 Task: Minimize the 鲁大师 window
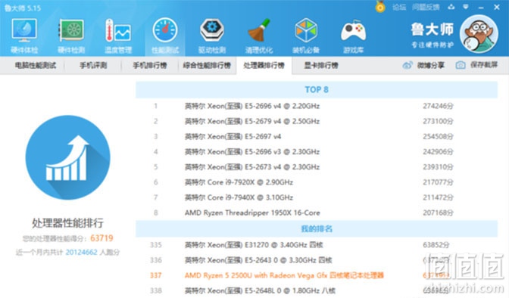[481, 7]
